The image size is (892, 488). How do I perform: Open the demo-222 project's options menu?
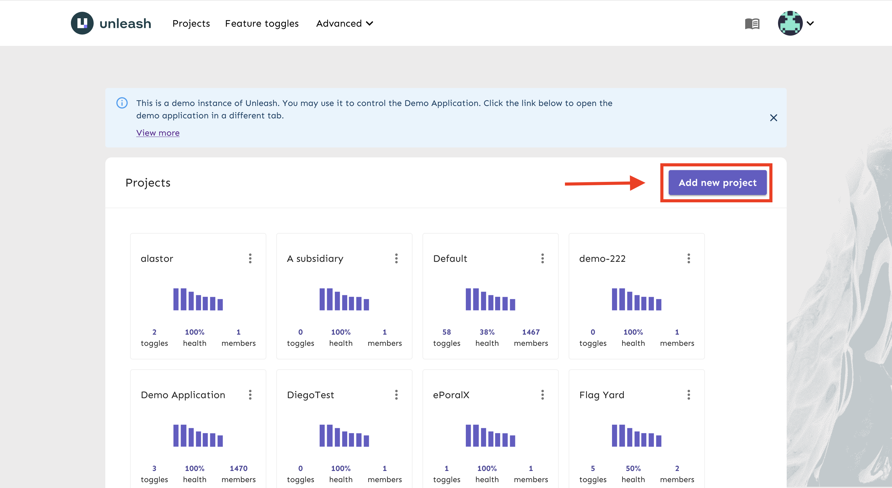click(x=689, y=258)
